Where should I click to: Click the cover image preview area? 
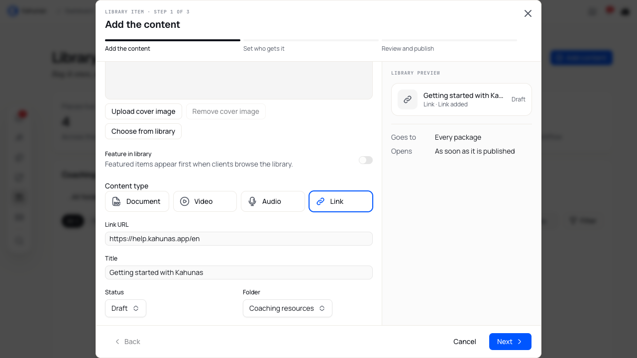239,81
